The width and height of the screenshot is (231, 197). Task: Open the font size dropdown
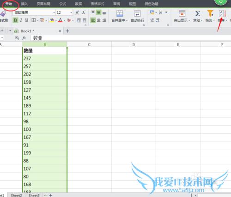71,12
